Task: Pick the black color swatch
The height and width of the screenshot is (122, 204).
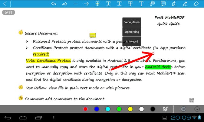Action: (x=153, y=109)
